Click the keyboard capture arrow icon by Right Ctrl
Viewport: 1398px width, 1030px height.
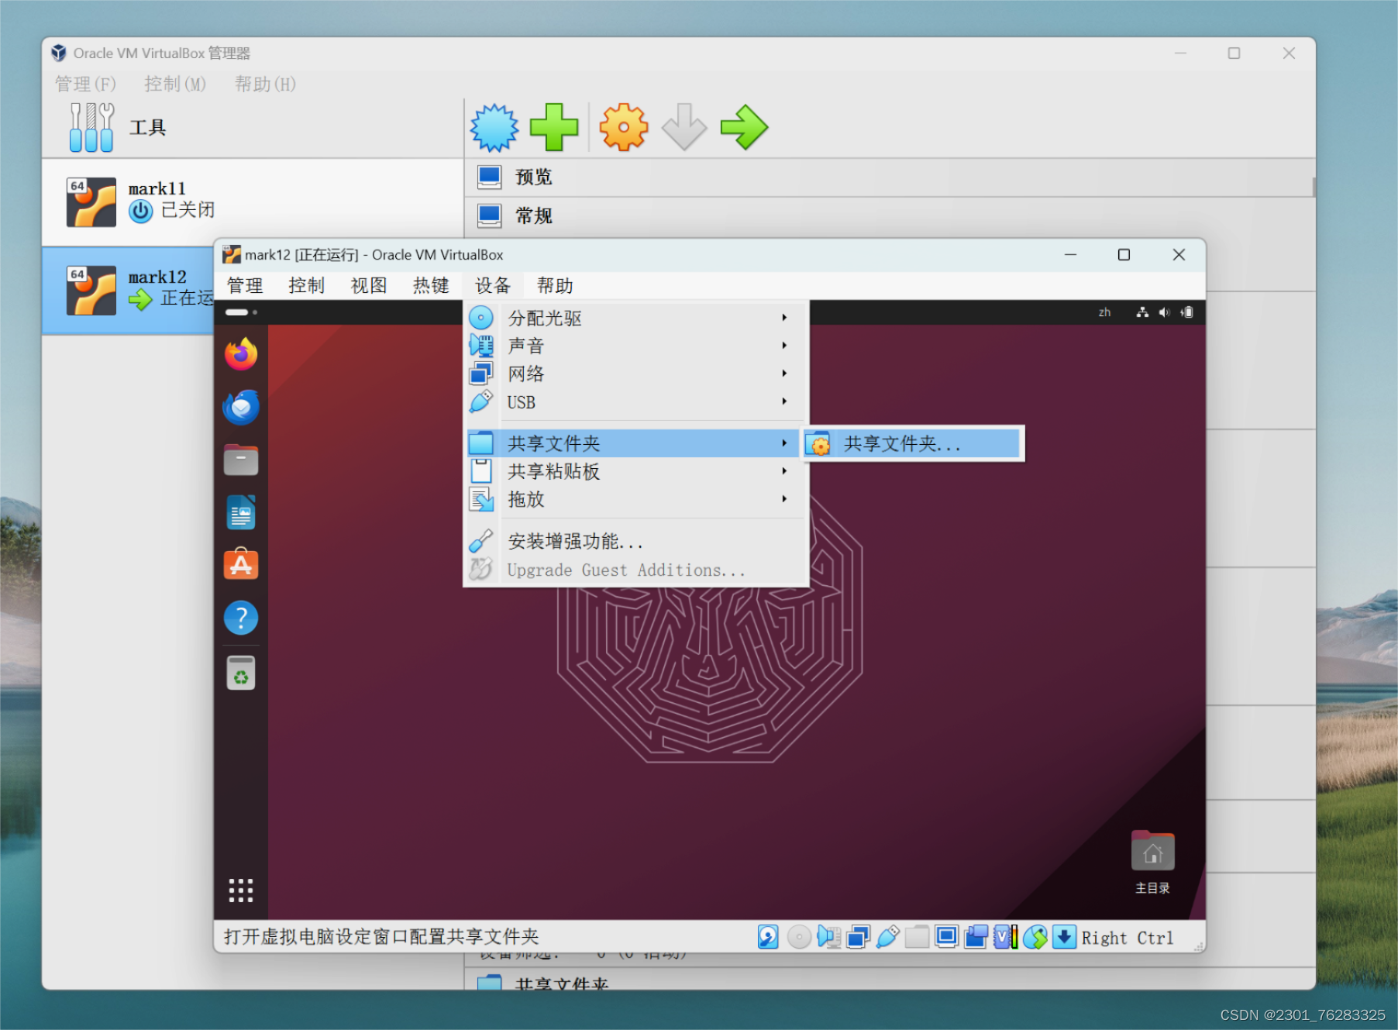click(1064, 937)
